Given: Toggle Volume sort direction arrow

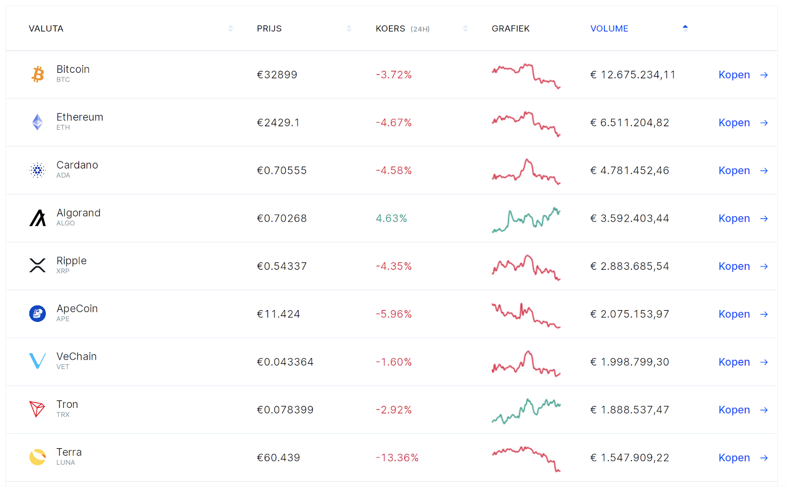Looking at the screenshot, I should point(685,28).
